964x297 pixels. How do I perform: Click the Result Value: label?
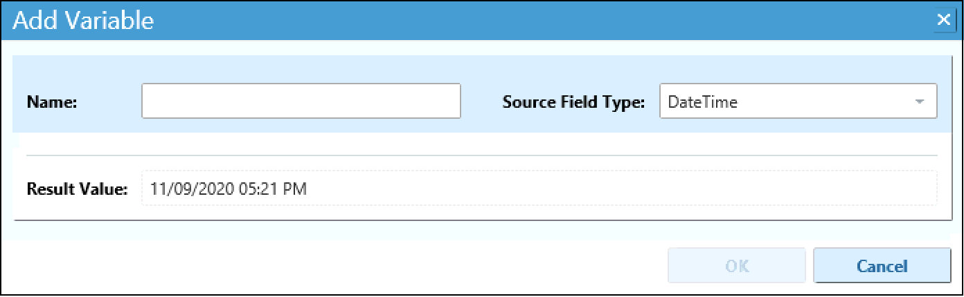click(77, 189)
